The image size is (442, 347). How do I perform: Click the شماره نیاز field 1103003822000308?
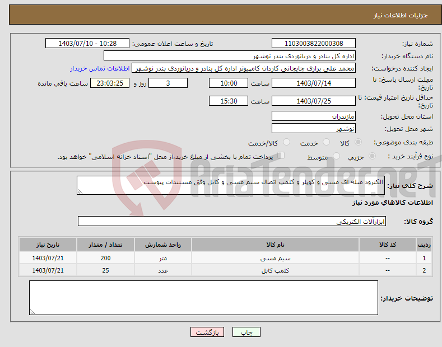314,44
